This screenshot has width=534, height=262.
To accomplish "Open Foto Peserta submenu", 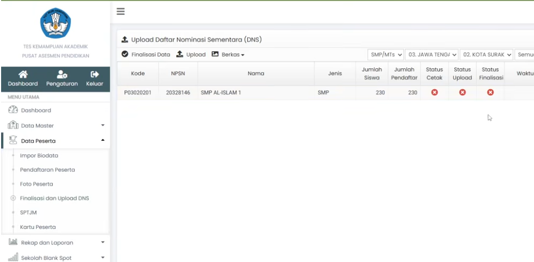I will [x=36, y=184].
